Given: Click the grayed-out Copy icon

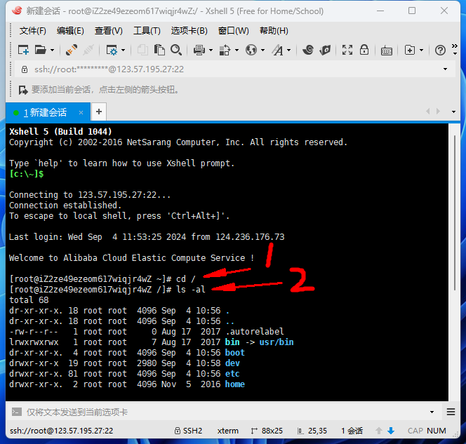Looking at the screenshot, I should pyautogui.click(x=142, y=50).
